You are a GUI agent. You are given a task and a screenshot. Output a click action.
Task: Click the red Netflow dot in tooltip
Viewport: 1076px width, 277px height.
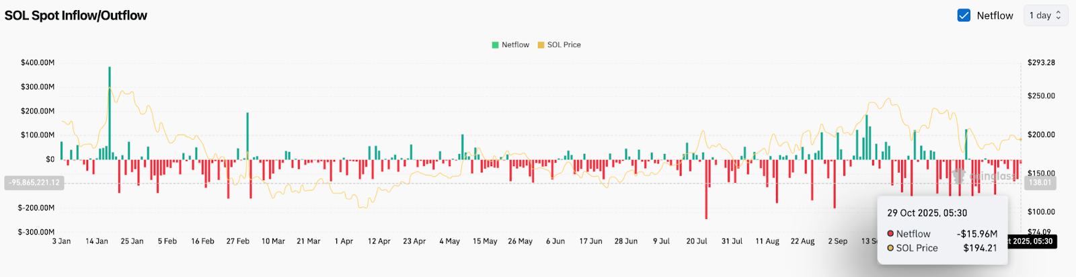(890, 234)
